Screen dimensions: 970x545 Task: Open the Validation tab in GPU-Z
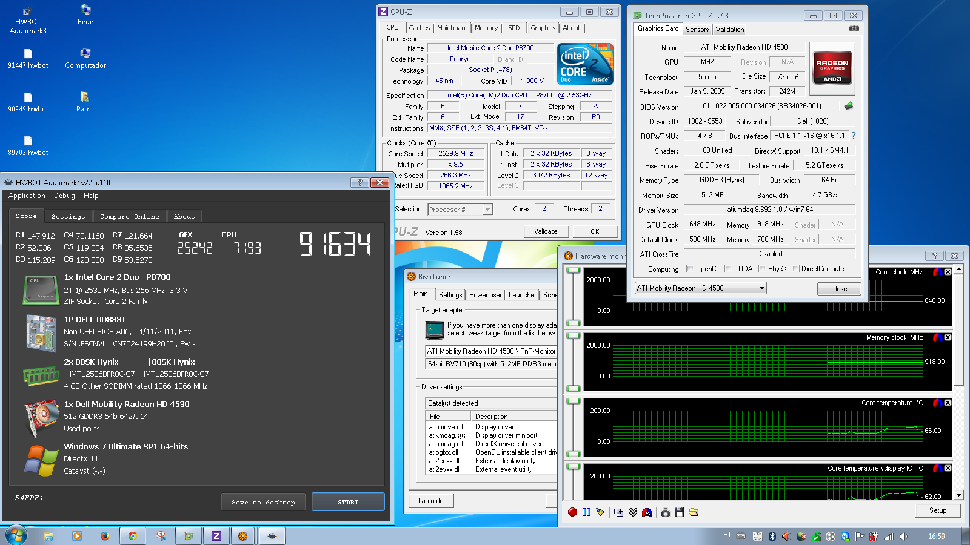(x=729, y=29)
